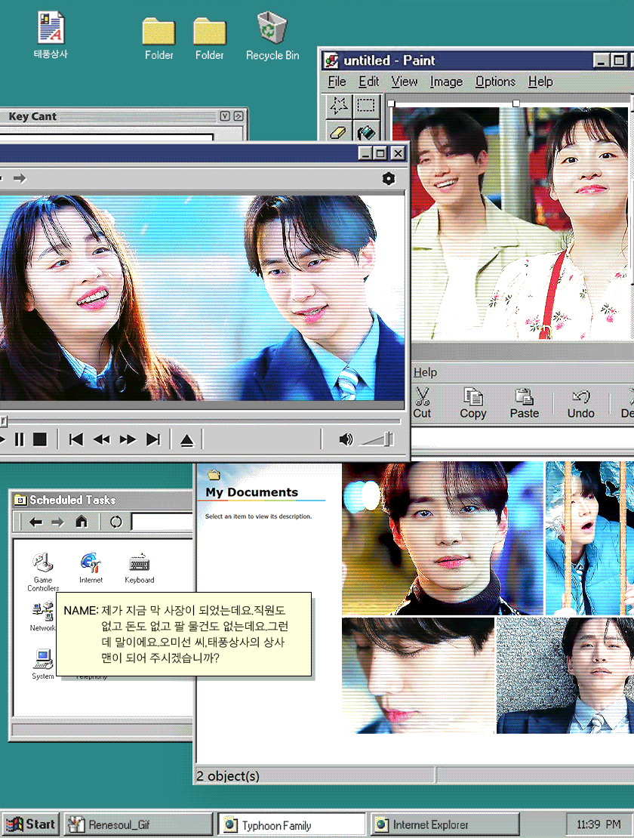Click the Start button
Viewport: 634px width, 838px height.
click(x=31, y=824)
